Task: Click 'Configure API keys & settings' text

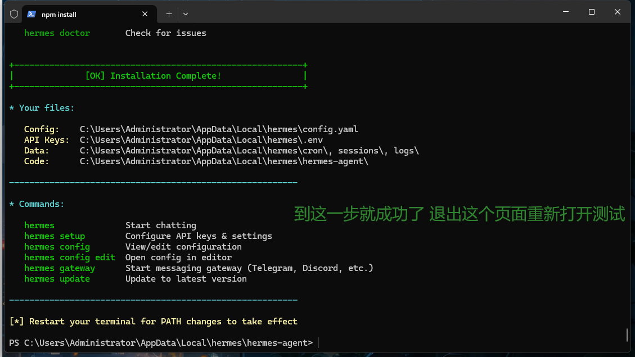Action: 199,236
